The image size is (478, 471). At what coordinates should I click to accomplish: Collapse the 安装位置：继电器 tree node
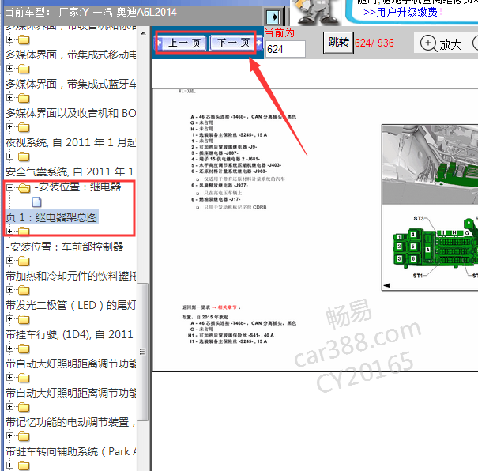tap(9, 187)
